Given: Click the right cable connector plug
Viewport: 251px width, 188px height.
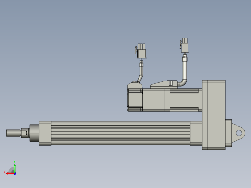Looking at the screenshot, I should click(x=184, y=45).
